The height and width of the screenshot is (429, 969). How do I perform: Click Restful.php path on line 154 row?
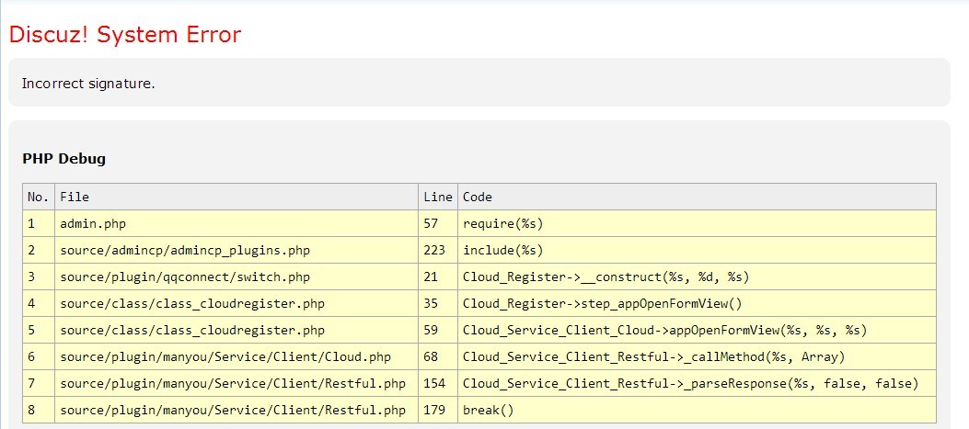tap(232, 383)
